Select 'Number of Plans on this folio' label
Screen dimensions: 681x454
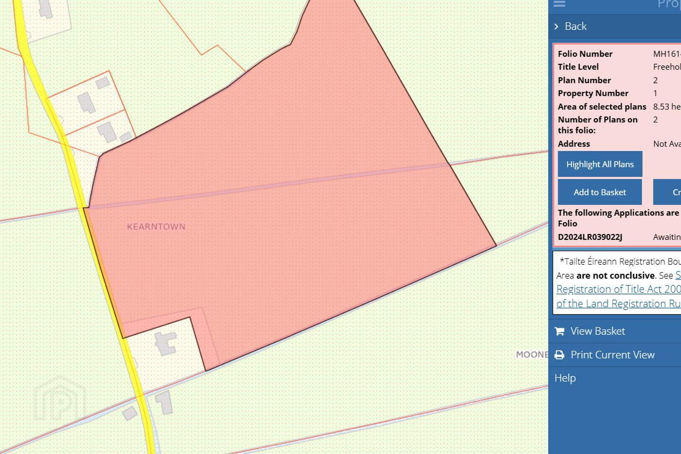(x=598, y=125)
